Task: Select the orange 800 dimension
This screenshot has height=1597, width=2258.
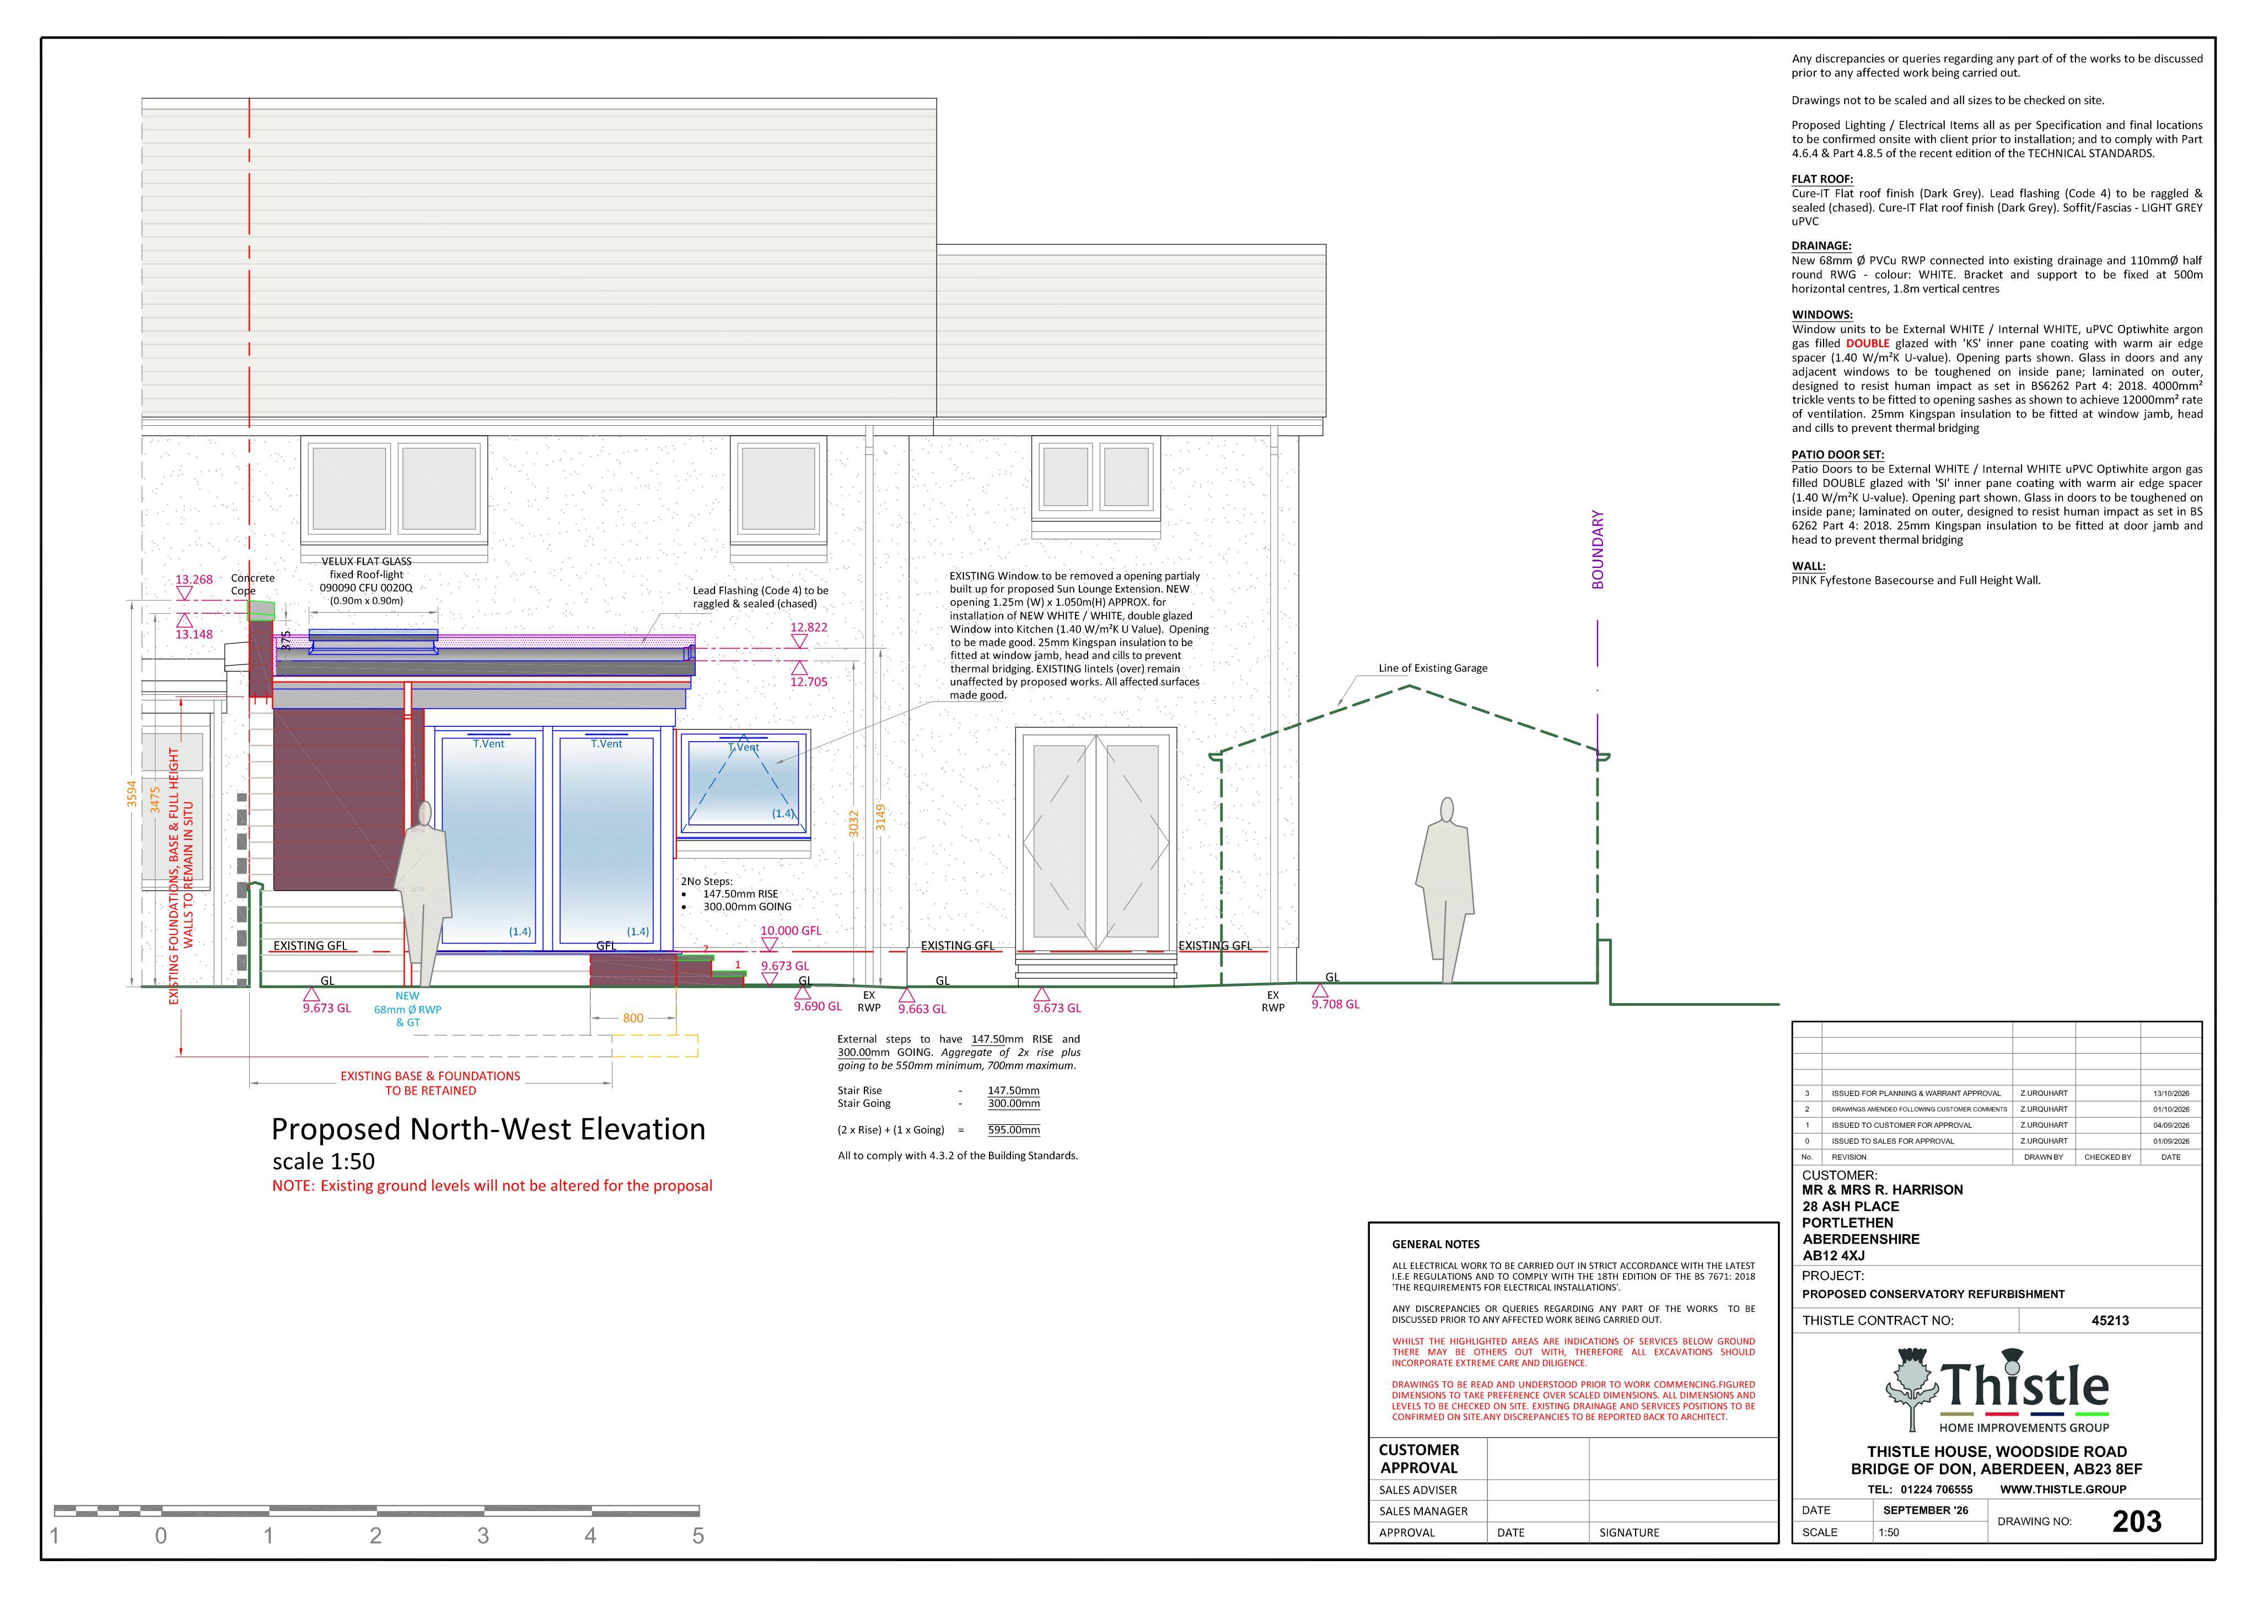Action: tap(633, 1019)
